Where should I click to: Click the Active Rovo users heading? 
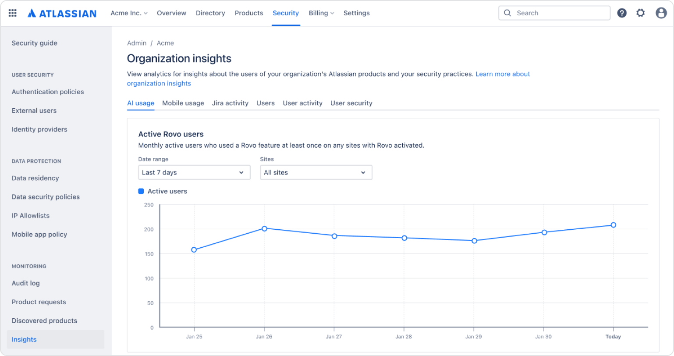(x=171, y=134)
